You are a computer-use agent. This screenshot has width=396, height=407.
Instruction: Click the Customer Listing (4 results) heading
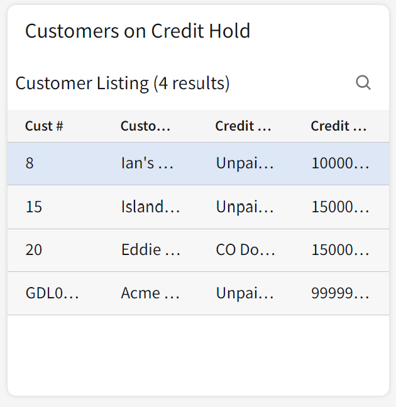123,83
